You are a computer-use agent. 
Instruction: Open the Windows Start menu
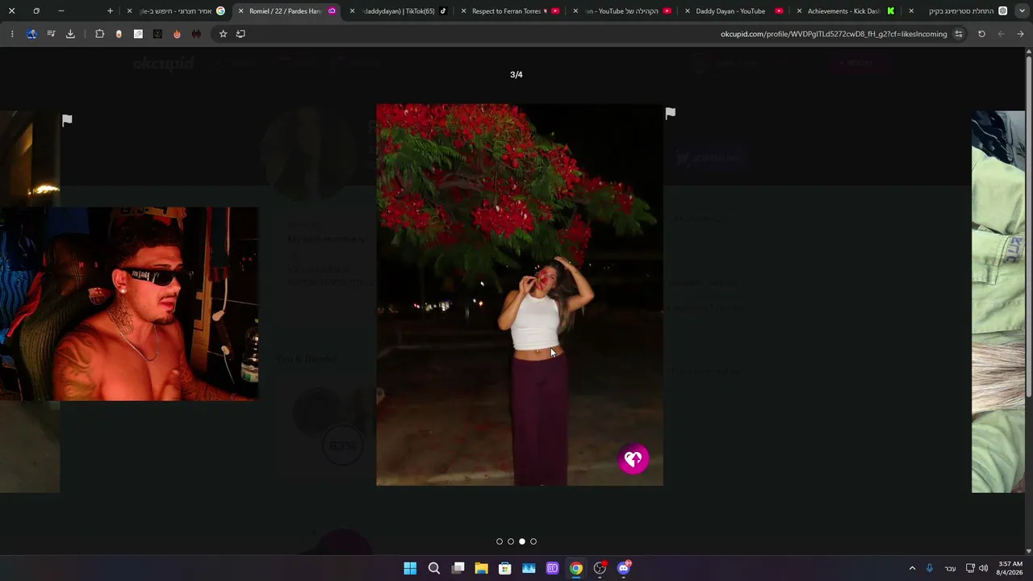click(x=410, y=568)
